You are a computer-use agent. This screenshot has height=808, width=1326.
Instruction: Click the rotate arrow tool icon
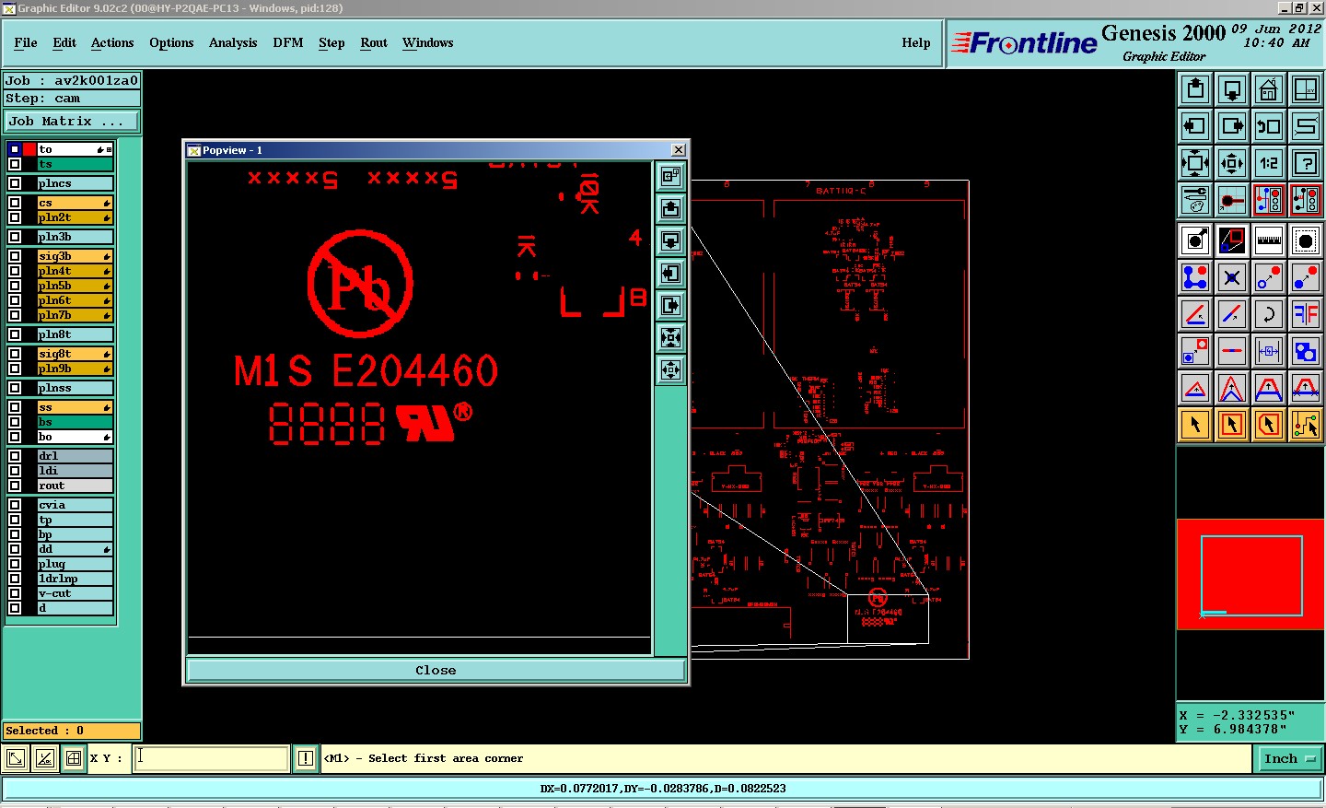tap(1269, 314)
